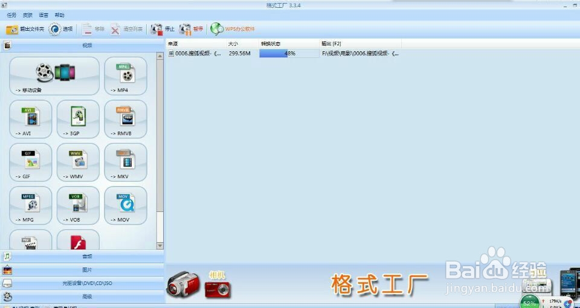Click the 移除 remove button
This screenshot has width=580, height=308.
coord(93,29)
